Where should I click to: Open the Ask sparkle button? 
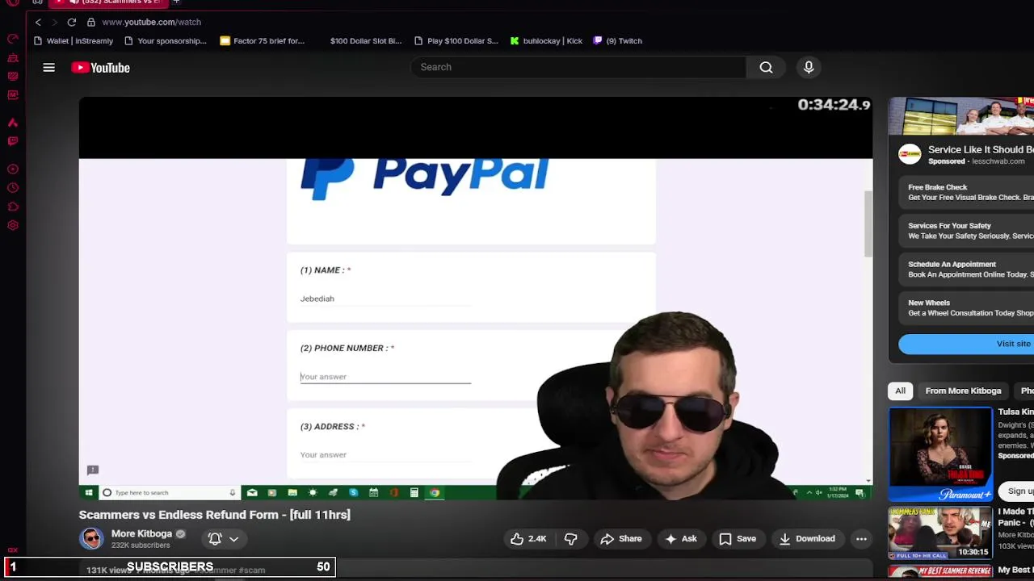tap(680, 539)
